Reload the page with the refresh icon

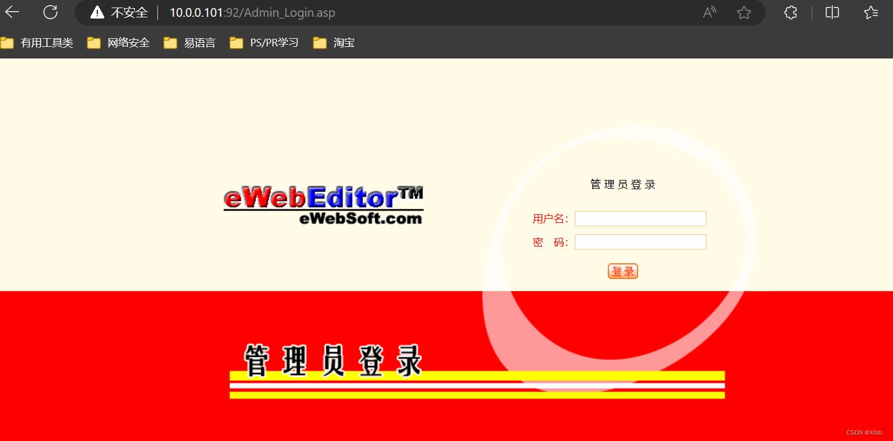(51, 12)
